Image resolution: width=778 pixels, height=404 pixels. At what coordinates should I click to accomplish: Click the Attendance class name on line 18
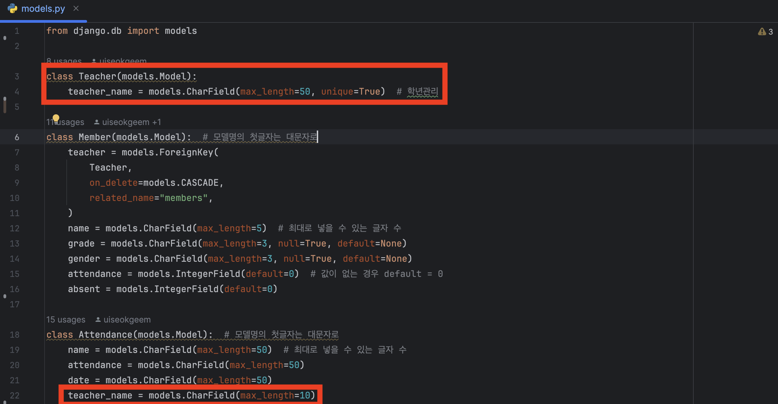[105, 335]
